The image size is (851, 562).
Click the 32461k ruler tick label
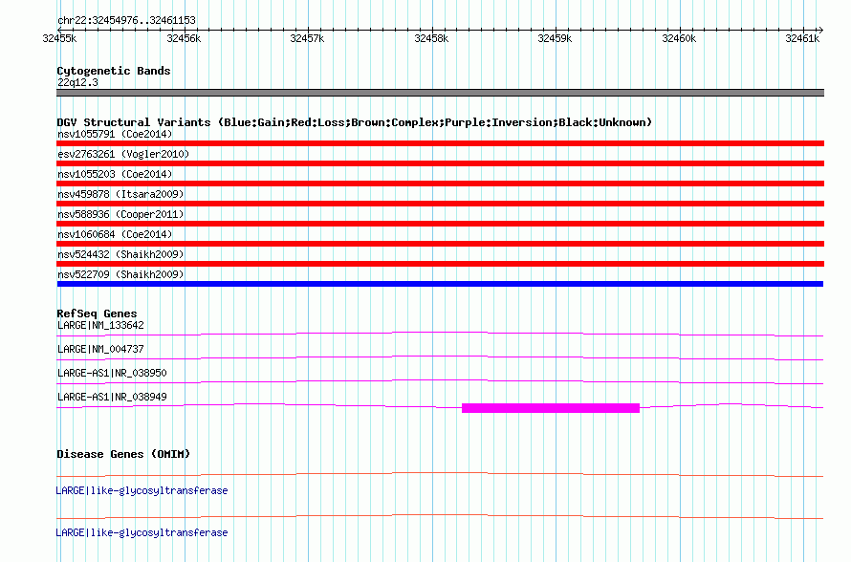(x=802, y=38)
